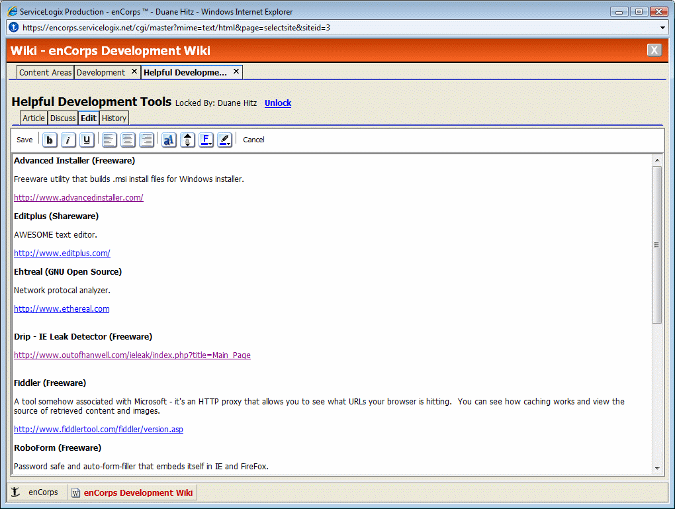Open the ethereal.com link
The height and width of the screenshot is (509, 675).
pos(62,308)
